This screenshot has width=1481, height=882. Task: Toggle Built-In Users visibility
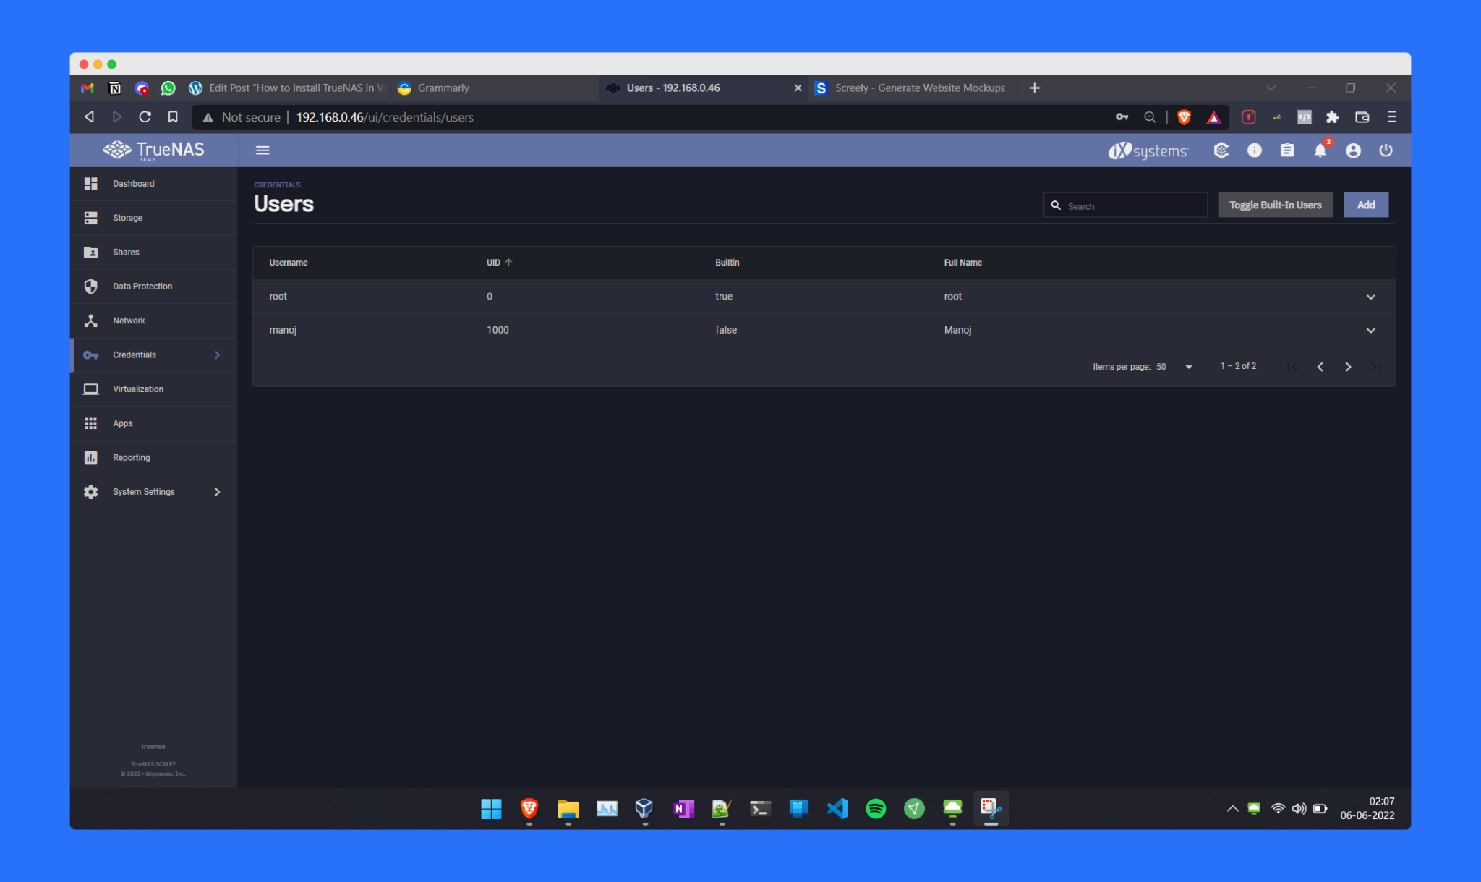pyautogui.click(x=1275, y=205)
